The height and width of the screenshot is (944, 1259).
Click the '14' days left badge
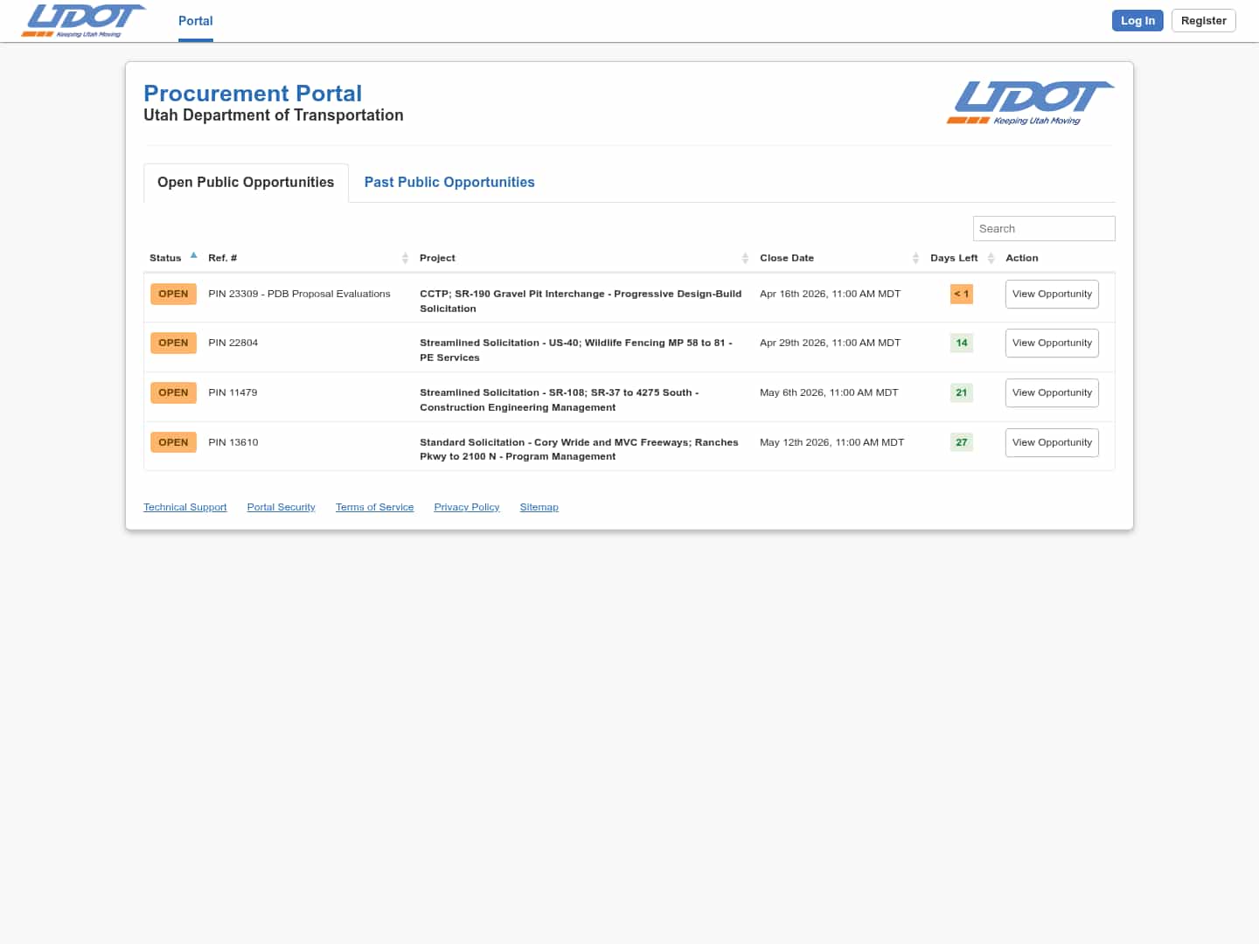962,344
